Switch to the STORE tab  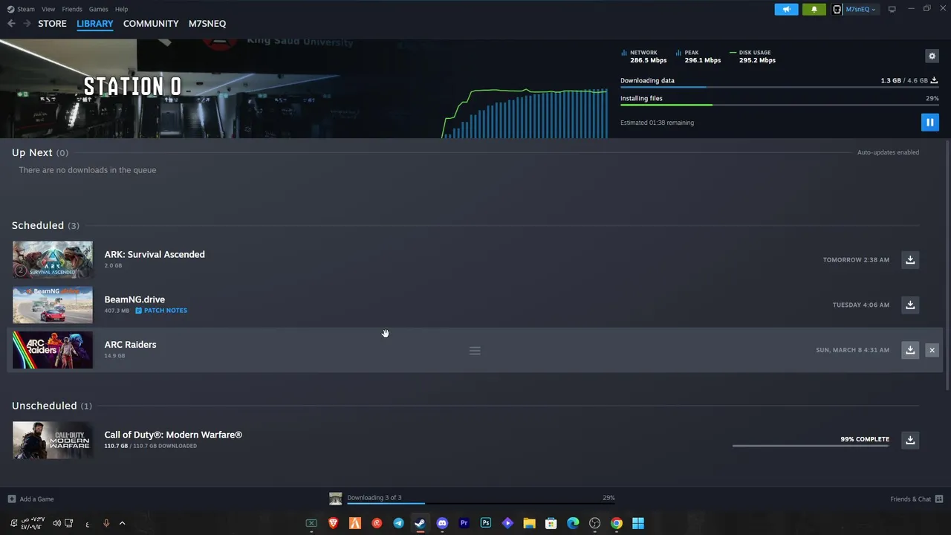tap(52, 24)
